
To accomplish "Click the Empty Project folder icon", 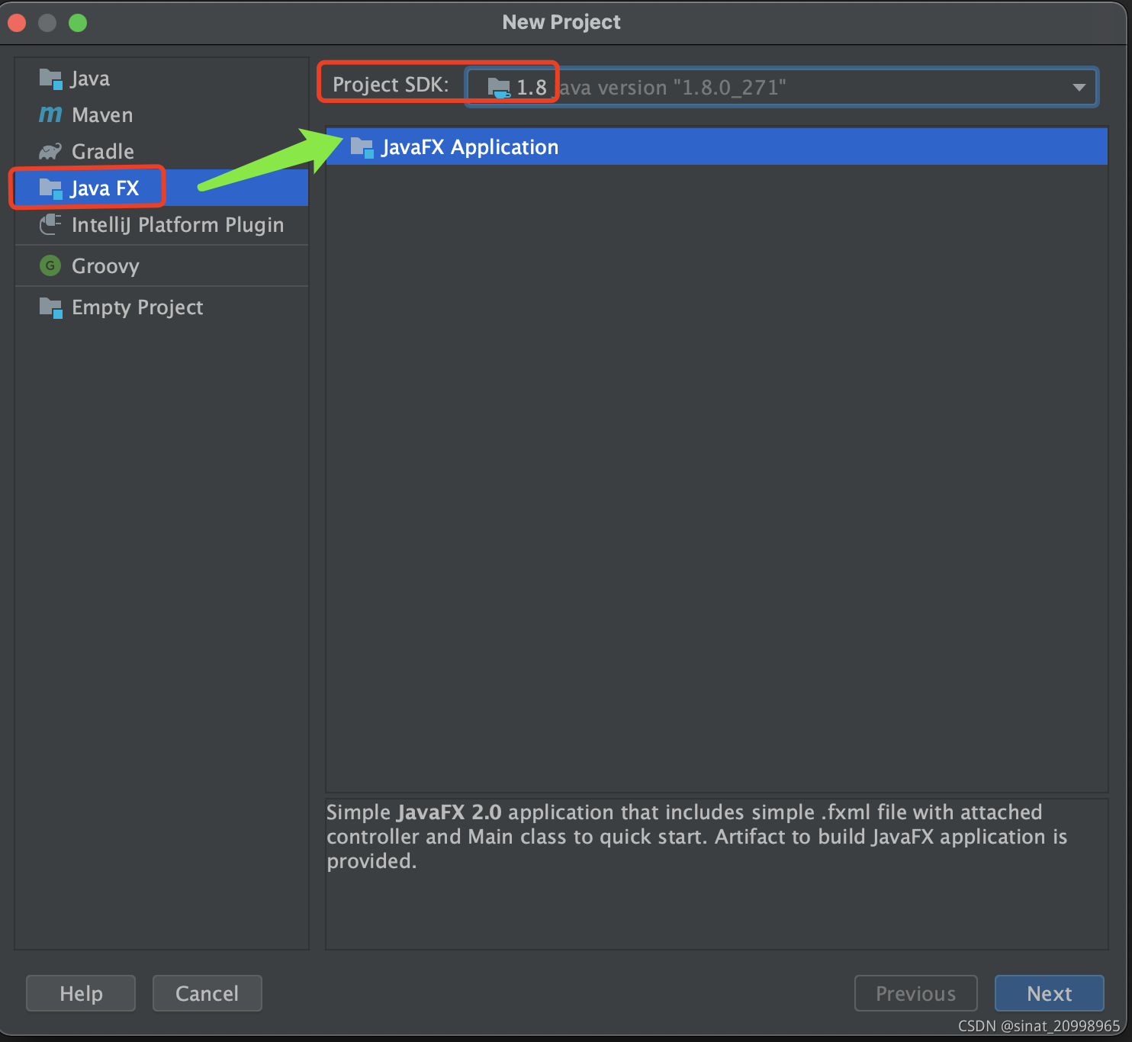I will [x=50, y=307].
